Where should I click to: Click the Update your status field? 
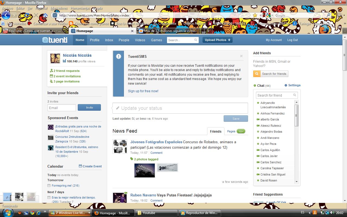(x=180, y=108)
